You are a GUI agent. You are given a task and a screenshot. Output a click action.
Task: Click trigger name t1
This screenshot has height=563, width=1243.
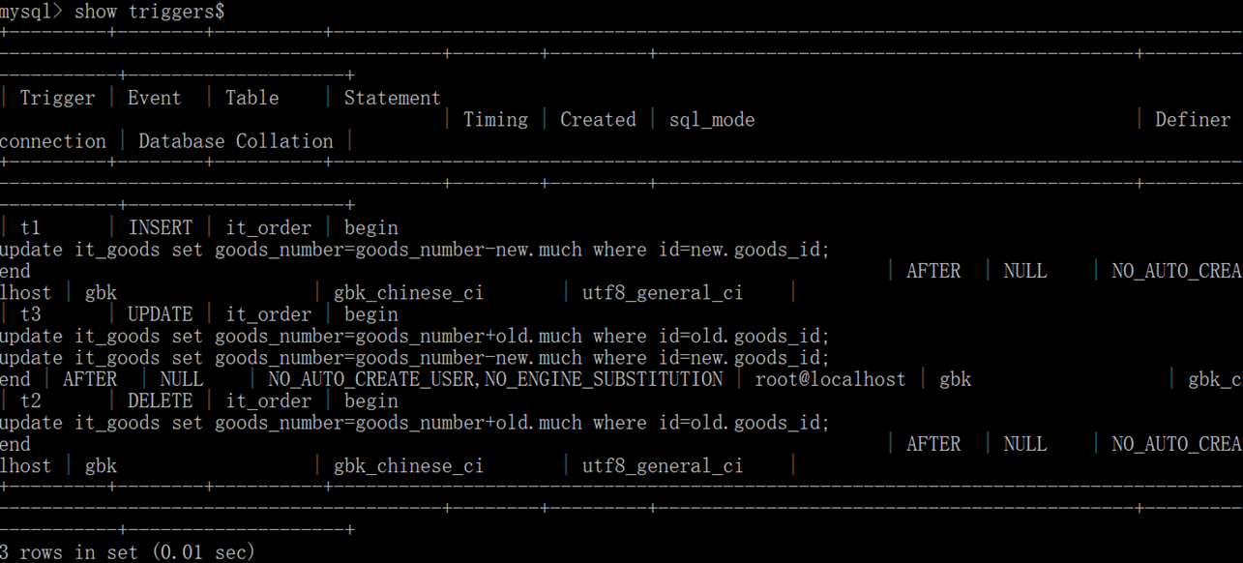coord(31,228)
